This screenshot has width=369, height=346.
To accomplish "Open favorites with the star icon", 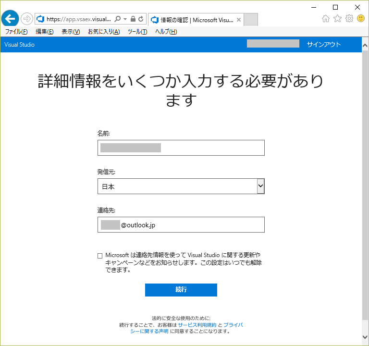I will pos(337,19).
